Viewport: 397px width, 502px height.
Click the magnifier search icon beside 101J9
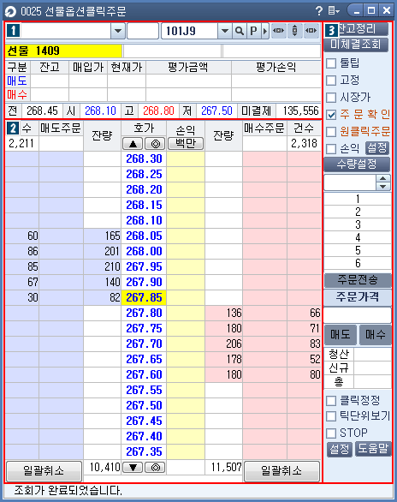pos(239,31)
